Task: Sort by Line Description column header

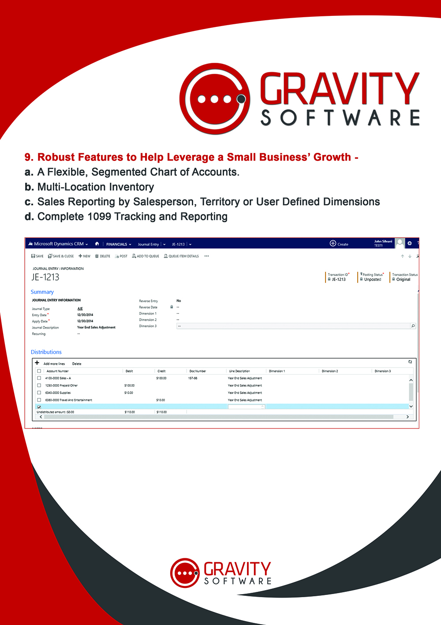Action: tap(239, 371)
